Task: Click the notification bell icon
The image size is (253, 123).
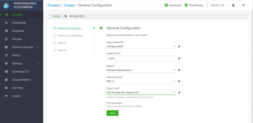Action: click(x=233, y=5)
